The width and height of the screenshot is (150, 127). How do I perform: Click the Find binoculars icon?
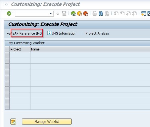101,13
